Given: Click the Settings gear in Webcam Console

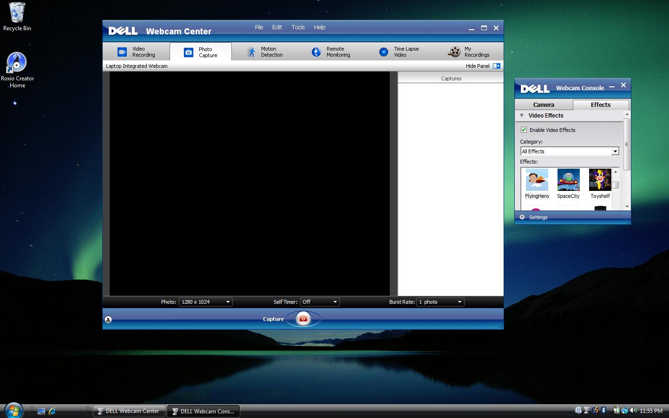Looking at the screenshot, I should pos(522,217).
